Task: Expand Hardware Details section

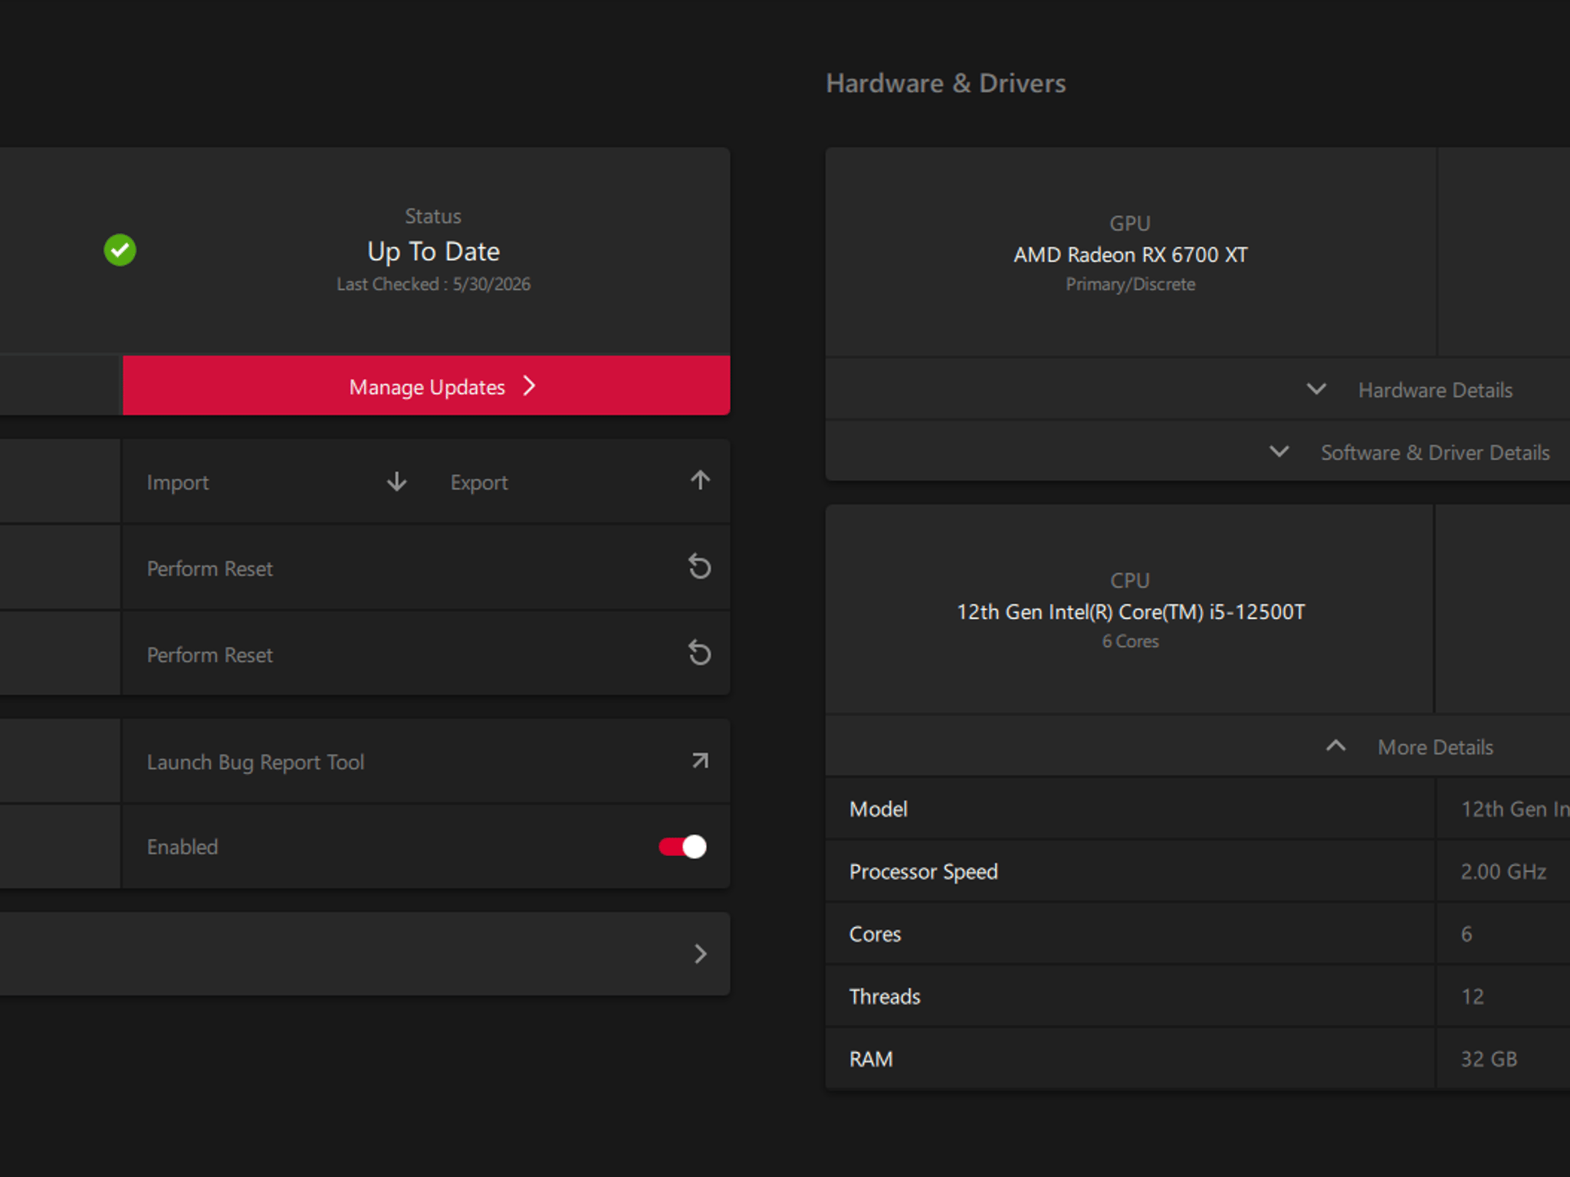Action: pos(1410,390)
